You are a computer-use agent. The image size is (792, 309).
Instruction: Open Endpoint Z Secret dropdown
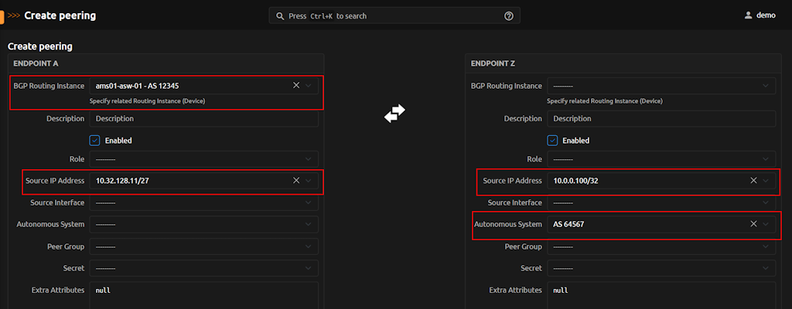pyautogui.click(x=661, y=268)
